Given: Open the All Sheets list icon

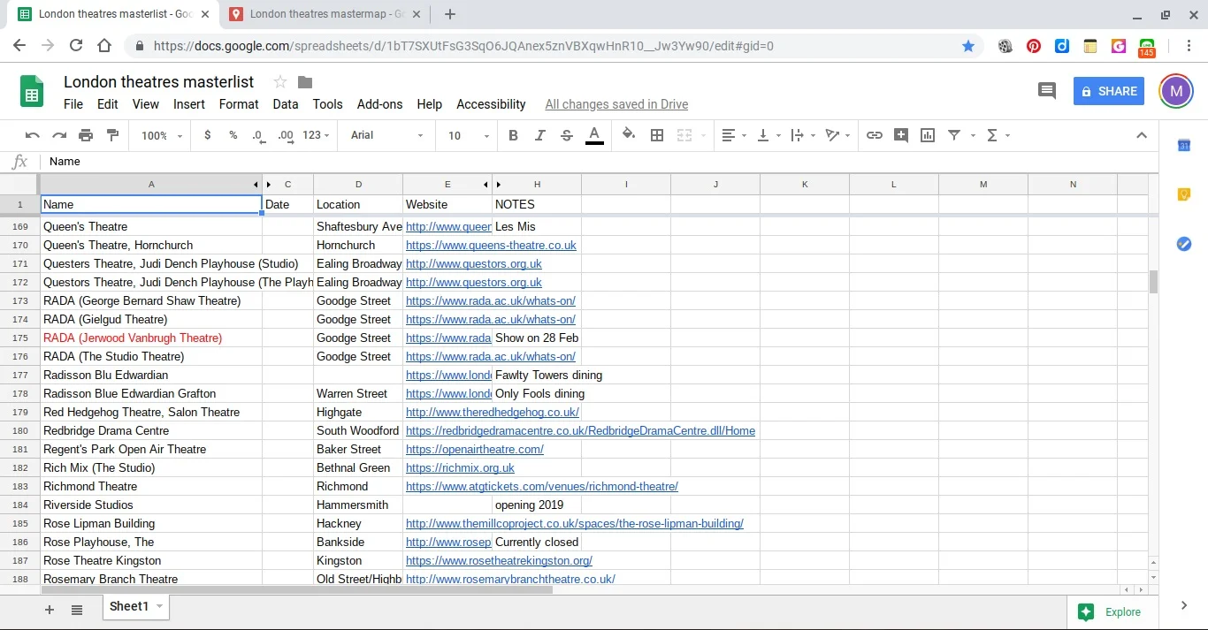Looking at the screenshot, I should click(77, 610).
